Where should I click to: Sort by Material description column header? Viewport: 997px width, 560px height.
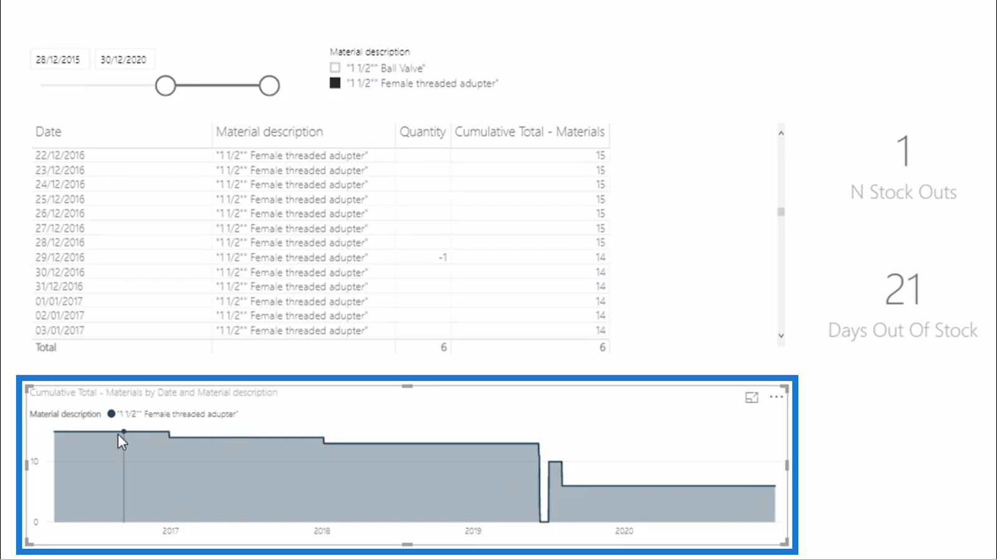[269, 132]
